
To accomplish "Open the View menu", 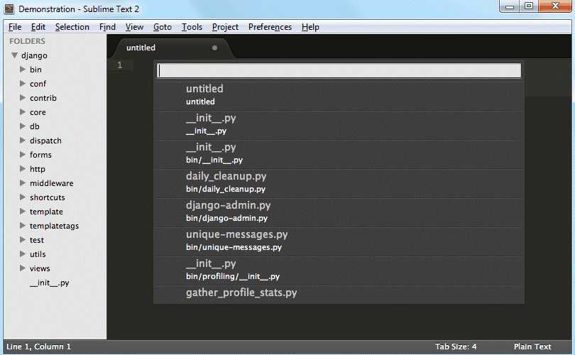I will tap(135, 27).
